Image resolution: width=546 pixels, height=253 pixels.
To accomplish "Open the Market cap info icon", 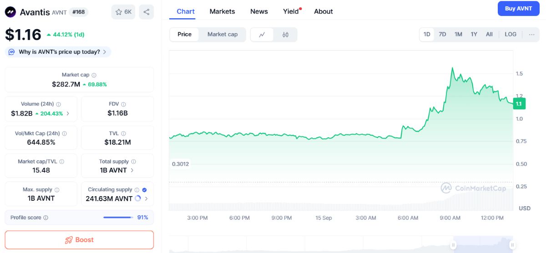I will pos(94,75).
